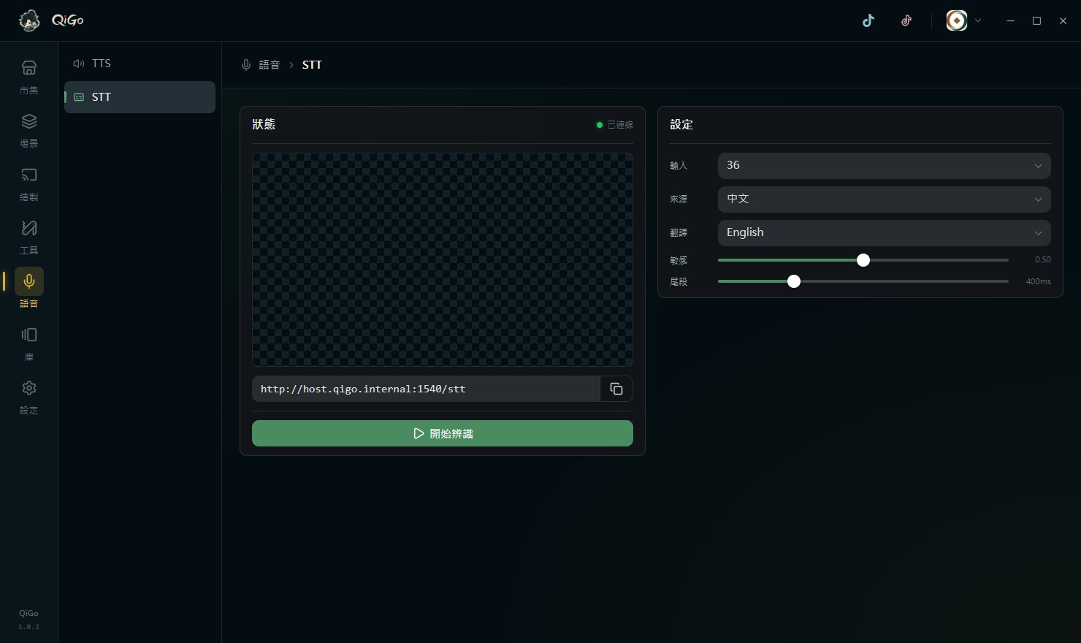Click the checkered subtitle preview area
Viewport: 1081px width, 643px height.
(443, 259)
